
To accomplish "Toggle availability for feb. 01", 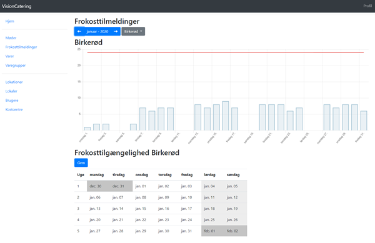I will pos(212,231).
